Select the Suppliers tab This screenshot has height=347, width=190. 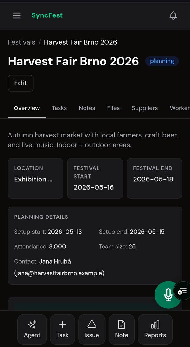145,108
